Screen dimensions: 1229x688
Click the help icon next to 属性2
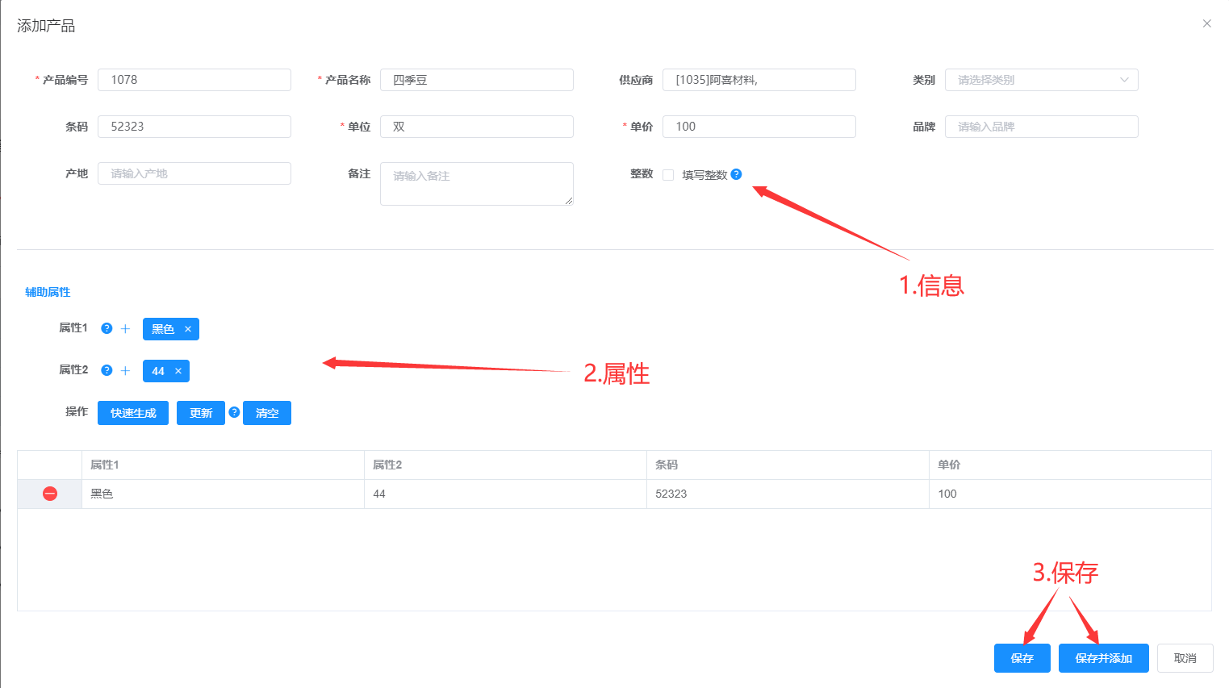pyautogui.click(x=107, y=370)
